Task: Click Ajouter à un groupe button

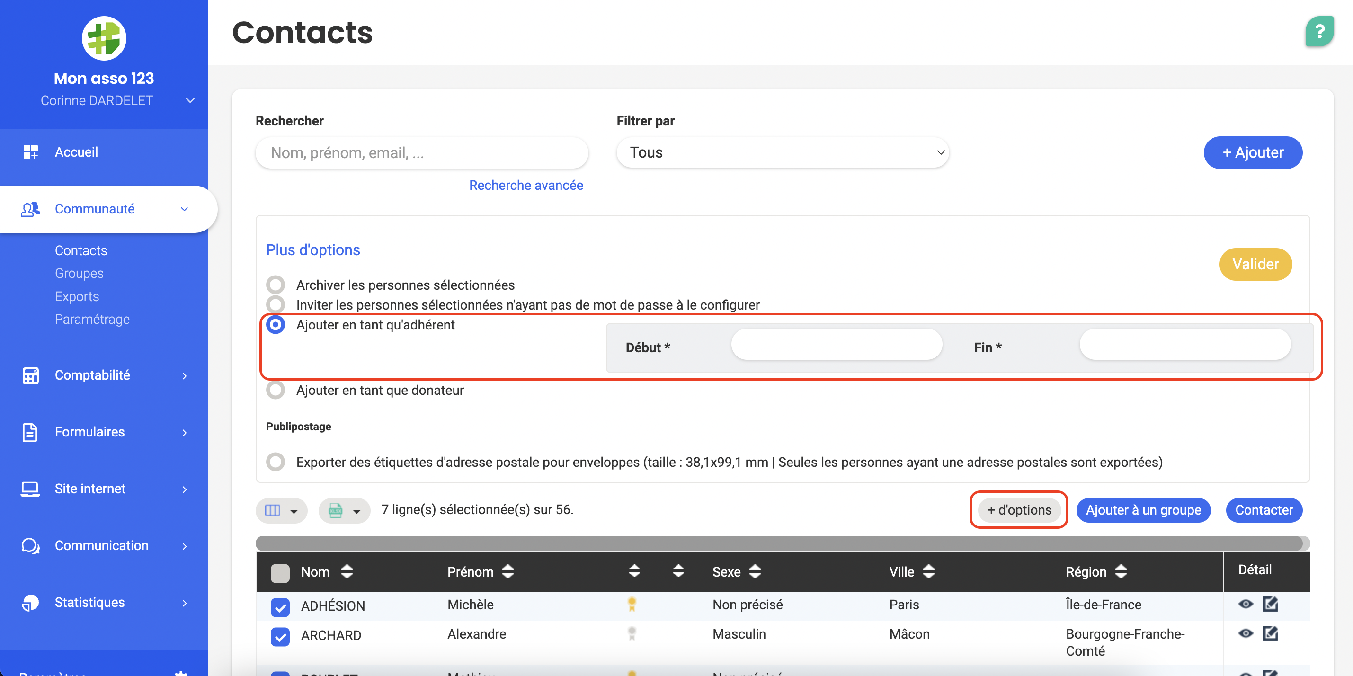Action: 1143,510
